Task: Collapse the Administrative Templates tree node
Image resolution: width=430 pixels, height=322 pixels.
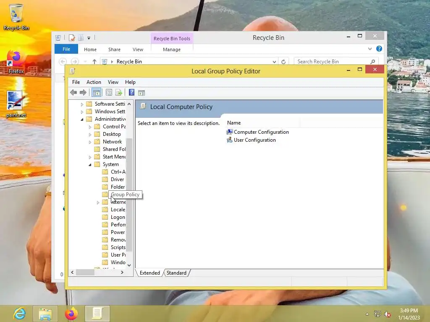Action: (82, 119)
